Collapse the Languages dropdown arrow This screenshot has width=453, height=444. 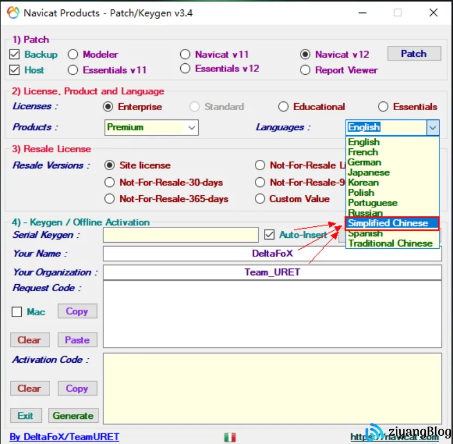432,128
